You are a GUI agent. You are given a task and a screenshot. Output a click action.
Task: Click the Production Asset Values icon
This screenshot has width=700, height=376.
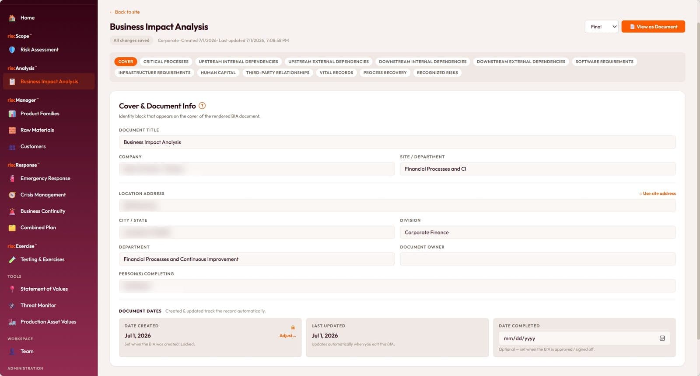click(x=12, y=322)
